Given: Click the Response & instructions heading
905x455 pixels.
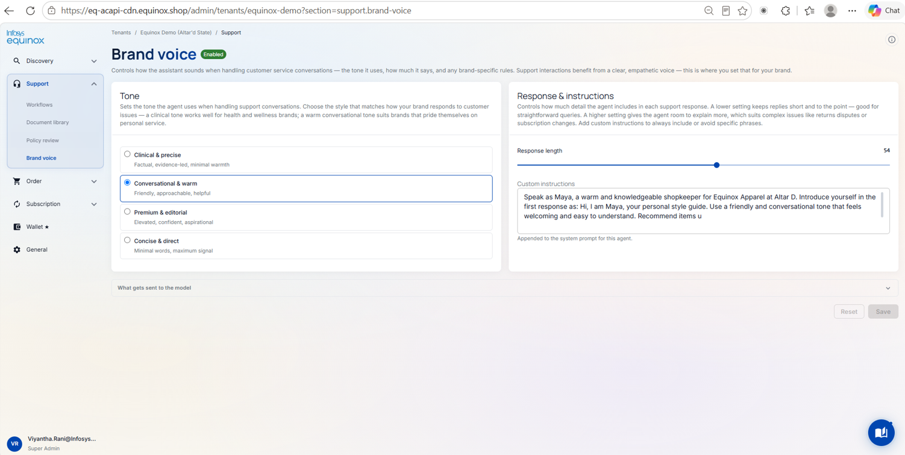Looking at the screenshot, I should 565,96.
